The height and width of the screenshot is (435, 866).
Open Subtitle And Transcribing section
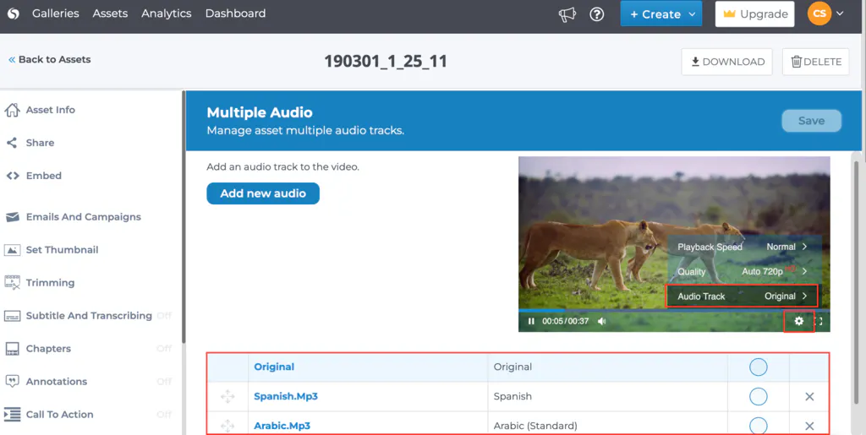pyautogui.click(x=89, y=316)
